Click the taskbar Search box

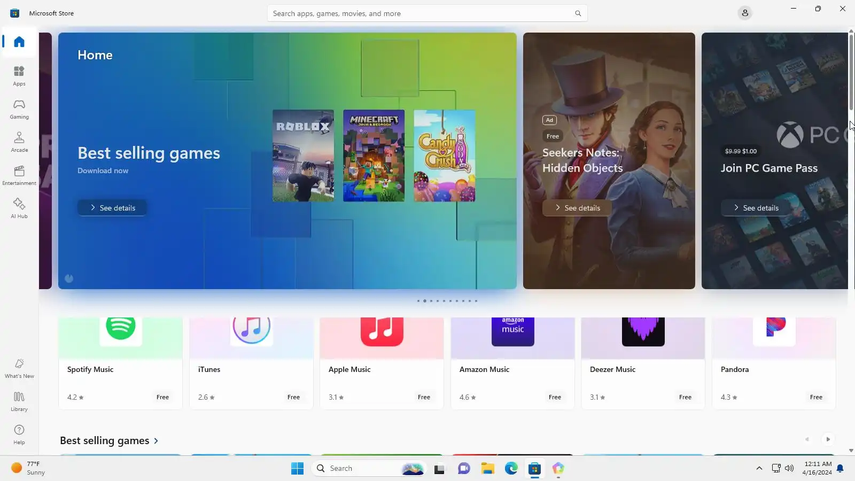click(x=369, y=469)
